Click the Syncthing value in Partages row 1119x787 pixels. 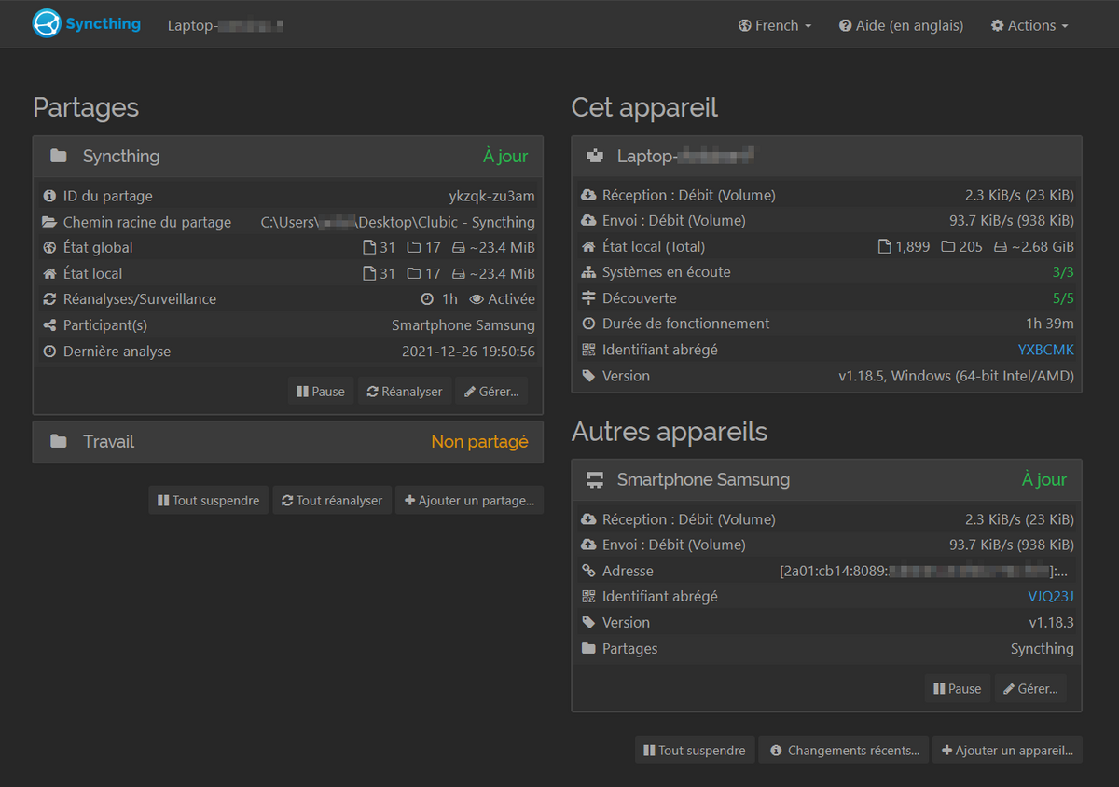(1043, 649)
